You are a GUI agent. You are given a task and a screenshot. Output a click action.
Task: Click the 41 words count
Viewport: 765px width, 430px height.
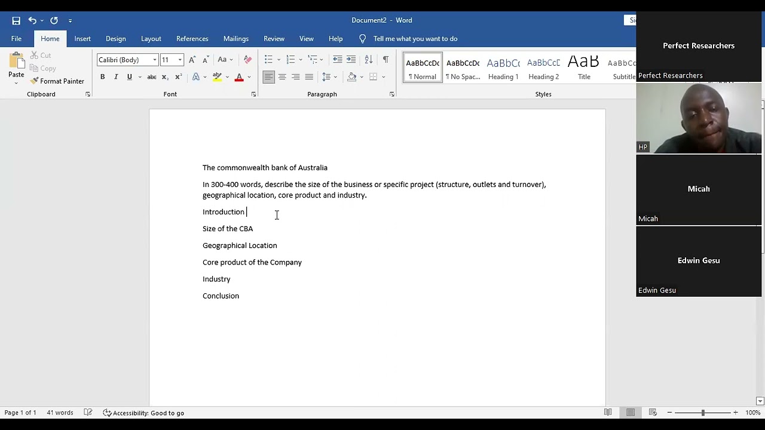(60, 413)
